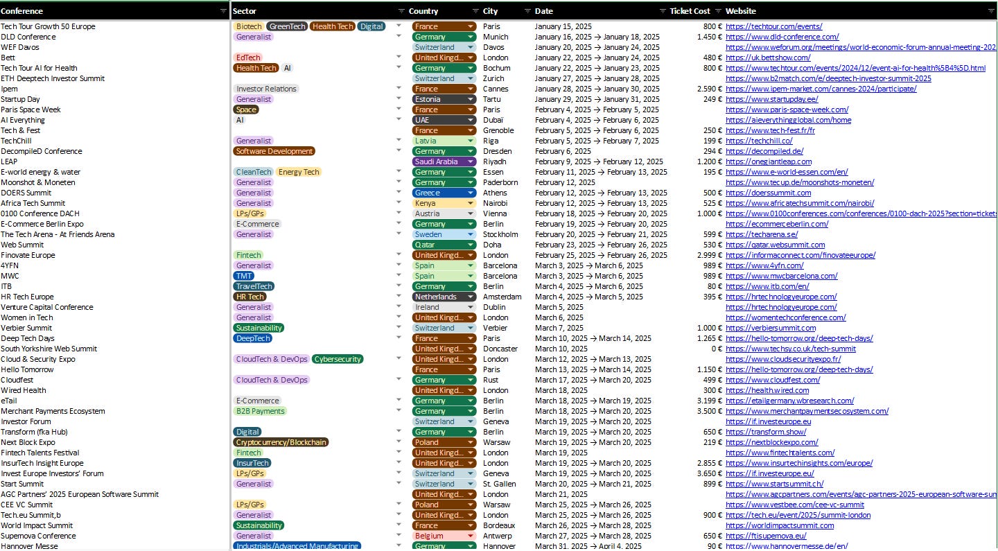This screenshot has height=551, width=998.
Task: Select the 3.650 € ticket cost cell
Action: [696, 473]
